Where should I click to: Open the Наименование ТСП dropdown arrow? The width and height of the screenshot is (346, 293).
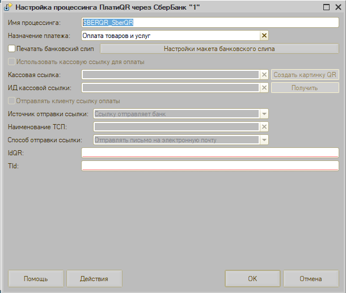coord(264,127)
